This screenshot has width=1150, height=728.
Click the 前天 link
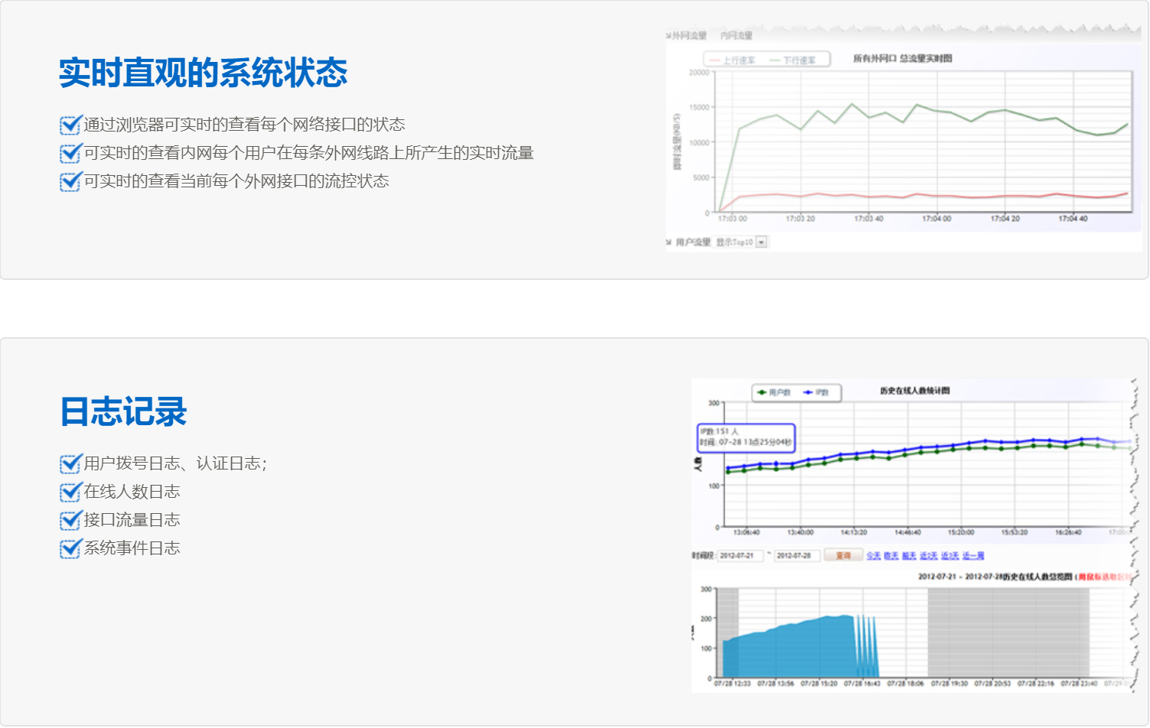tap(909, 556)
